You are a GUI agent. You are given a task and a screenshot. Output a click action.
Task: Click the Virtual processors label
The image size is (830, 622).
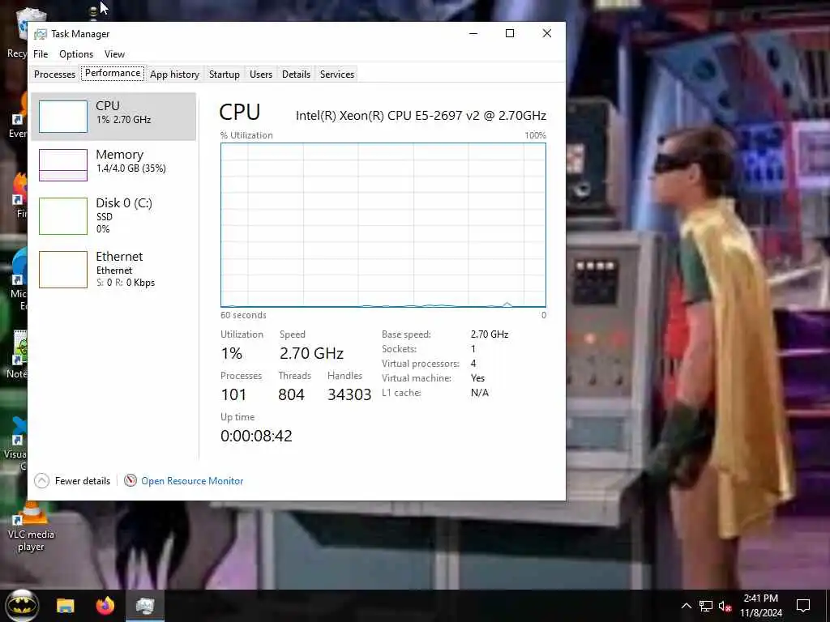(421, 364)
